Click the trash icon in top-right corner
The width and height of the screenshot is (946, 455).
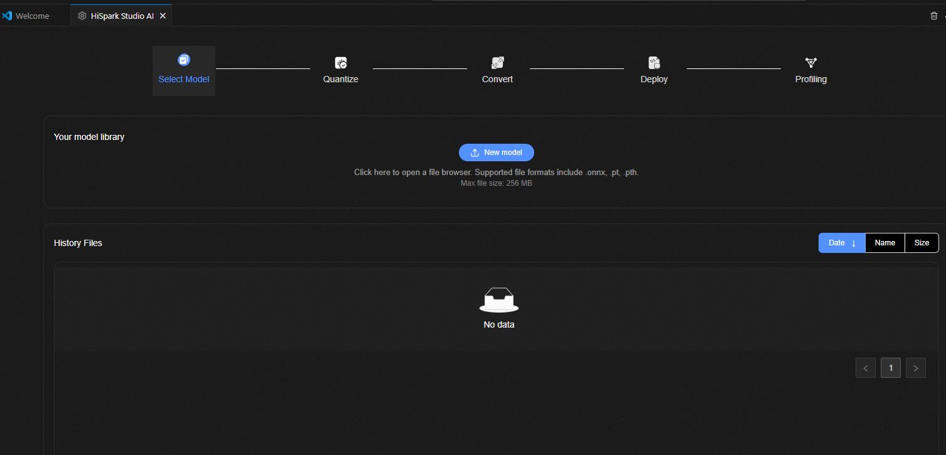click(x=933, y=16)
